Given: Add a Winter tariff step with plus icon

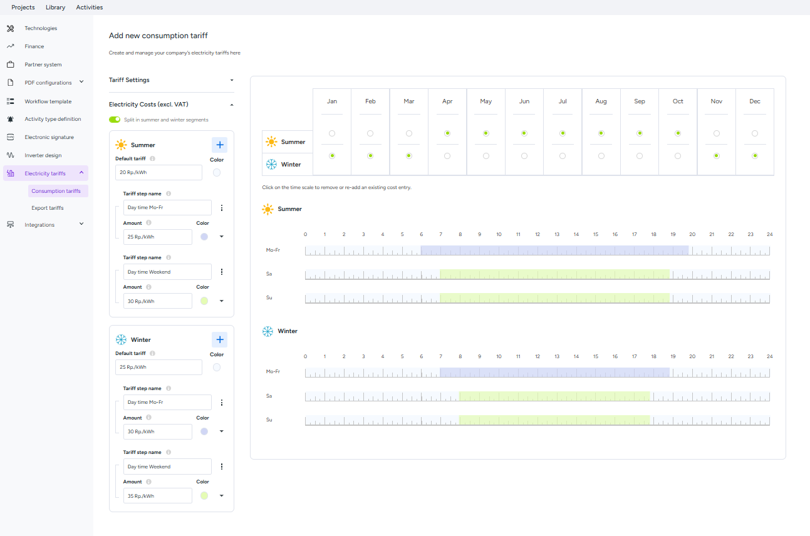Looking at the screenshot, I should (219, 340).
